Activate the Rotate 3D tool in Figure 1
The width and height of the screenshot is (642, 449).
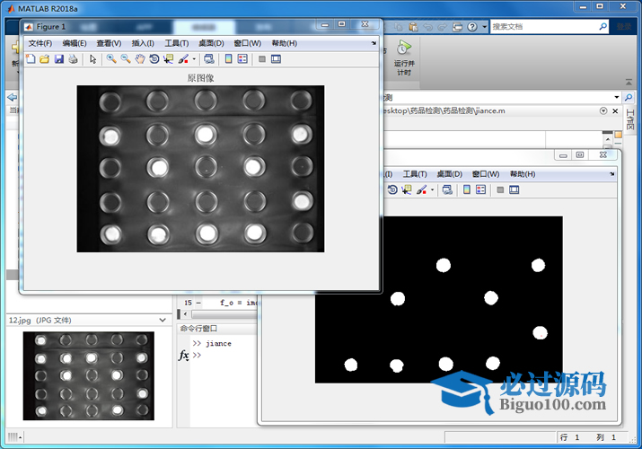[x=154, y=59]
